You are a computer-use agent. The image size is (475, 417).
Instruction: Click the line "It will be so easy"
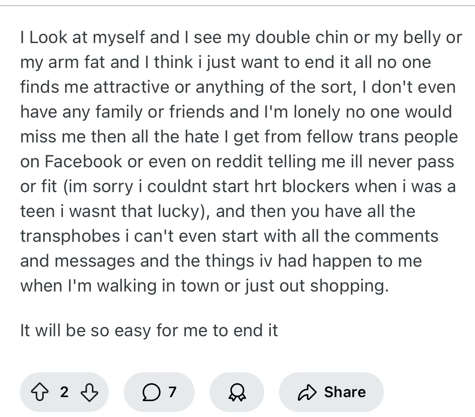tap(149, 330)
